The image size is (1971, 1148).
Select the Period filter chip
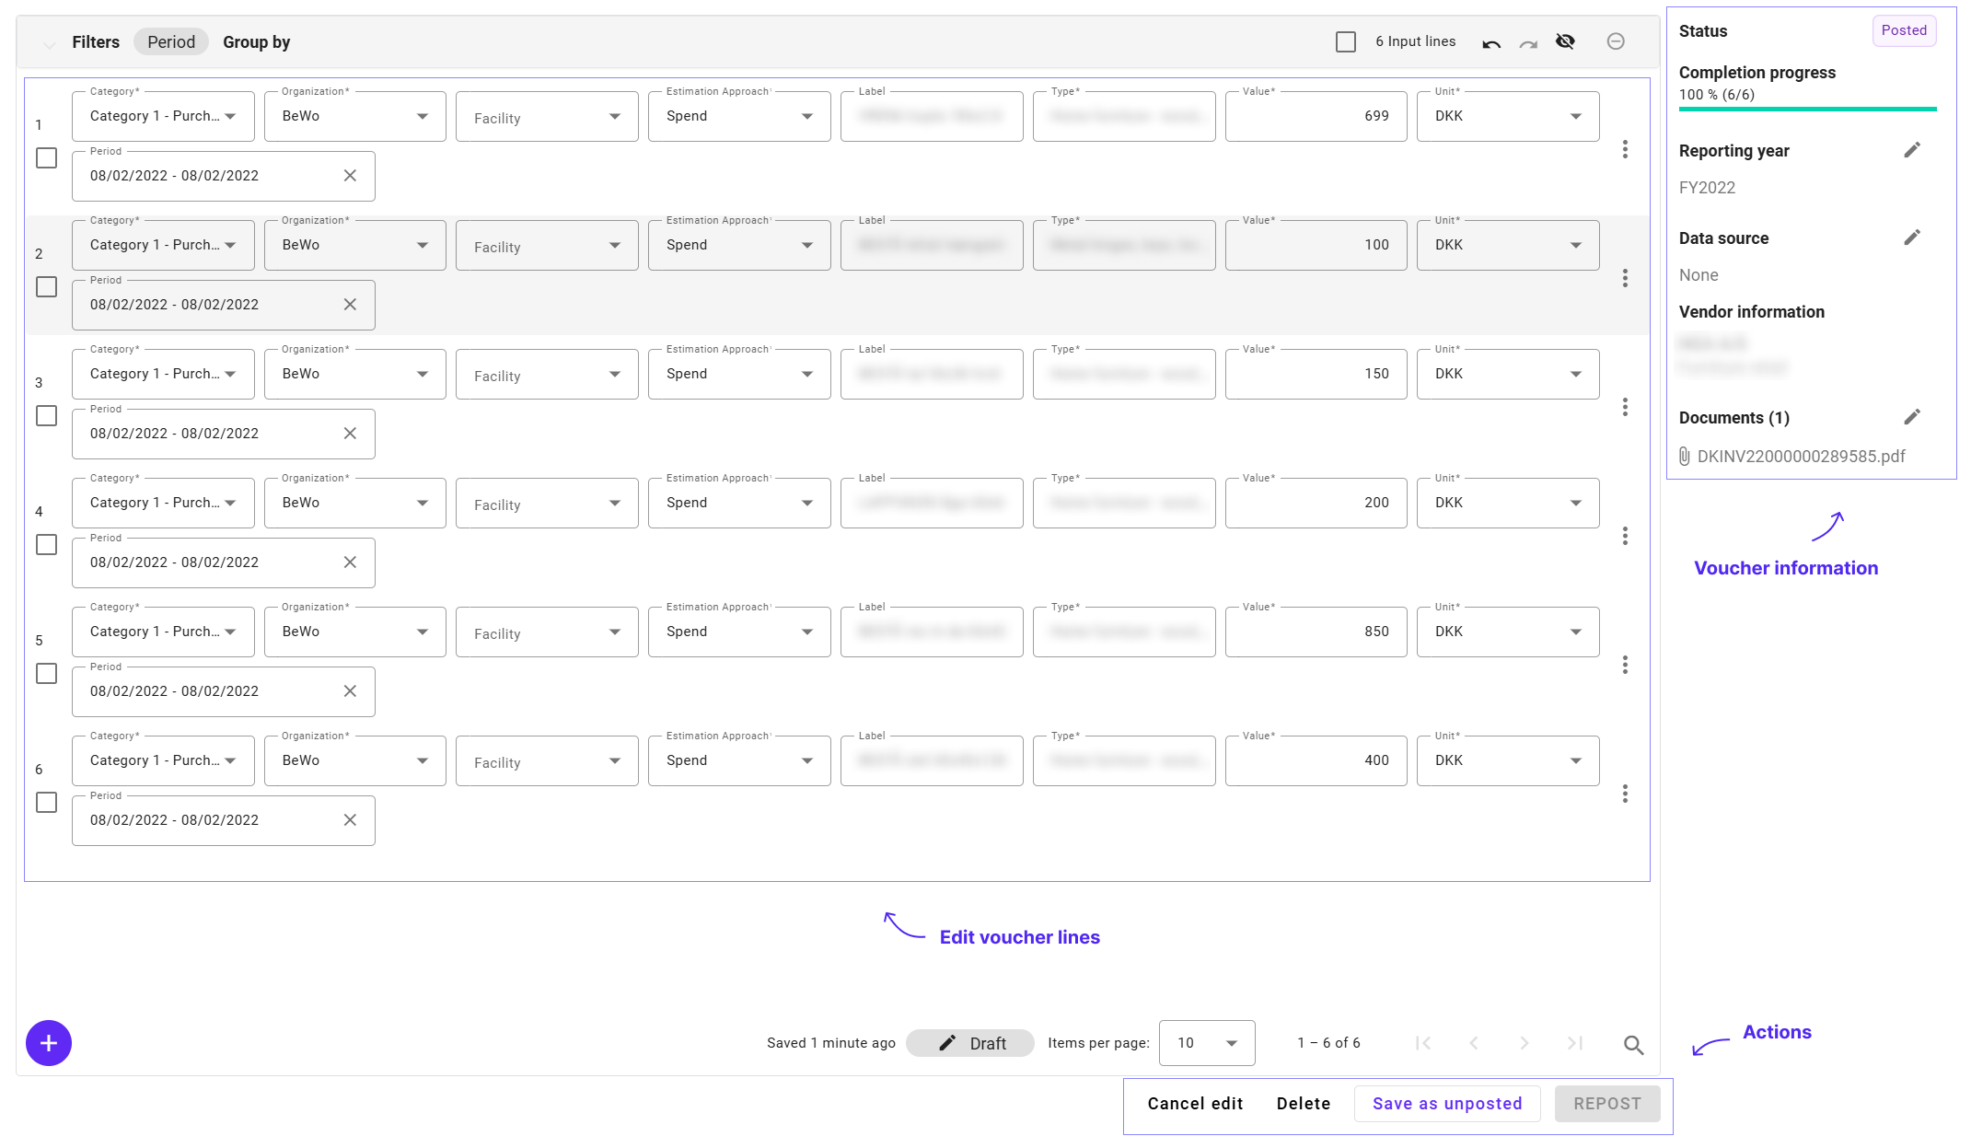coord(171,42)
